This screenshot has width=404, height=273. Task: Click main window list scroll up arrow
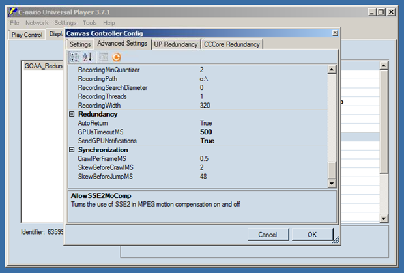(384, 66)
